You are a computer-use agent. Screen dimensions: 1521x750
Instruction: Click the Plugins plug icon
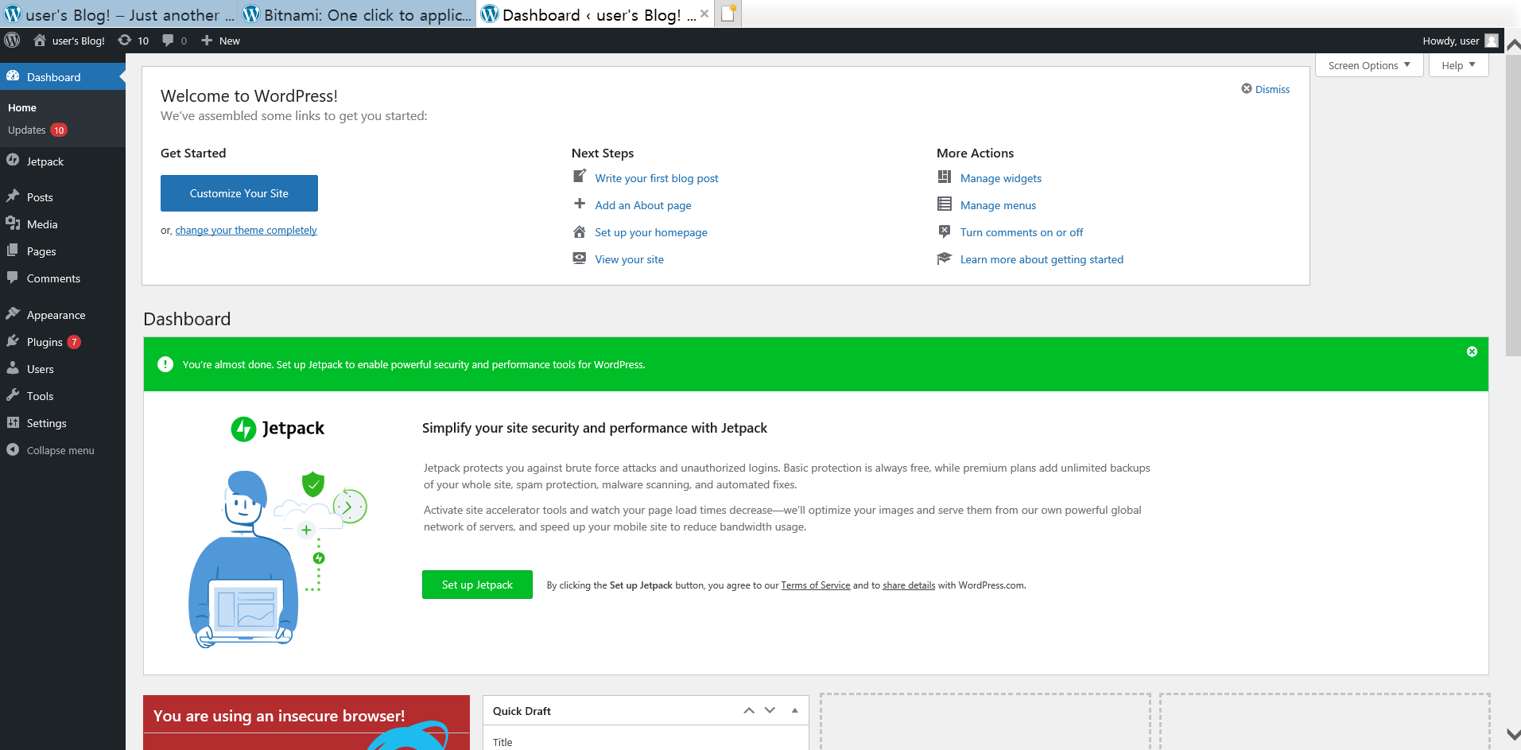[x=13, y=341]
